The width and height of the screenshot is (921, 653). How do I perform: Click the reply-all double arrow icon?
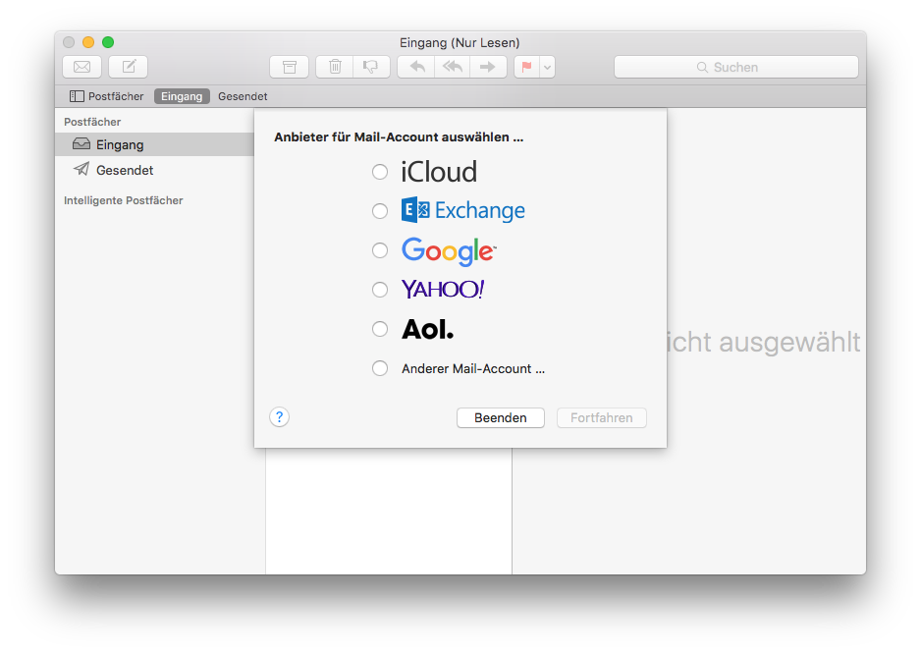(x=453, y=67)
